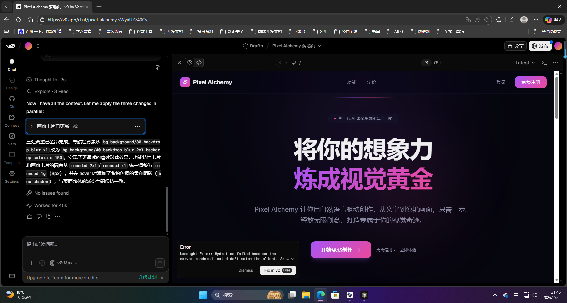567x303 pixels.
Task: Refresh the preview pane
Action: (436, 62)
